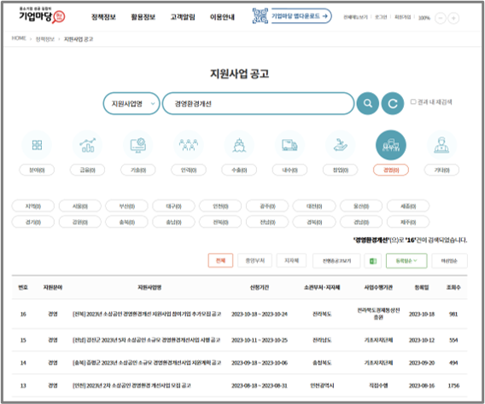
Task: Click the magnifier search button
Action: coord(368,103)
